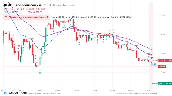Click the purple EMA 40 legend entry

click(35, 12)
